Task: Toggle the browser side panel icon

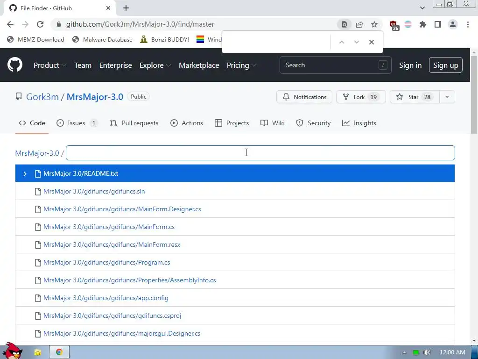Action: tap(438, 24)
